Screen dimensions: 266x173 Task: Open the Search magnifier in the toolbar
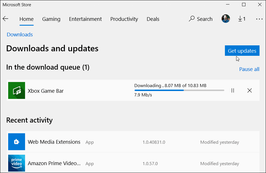(x=200, y=19)
